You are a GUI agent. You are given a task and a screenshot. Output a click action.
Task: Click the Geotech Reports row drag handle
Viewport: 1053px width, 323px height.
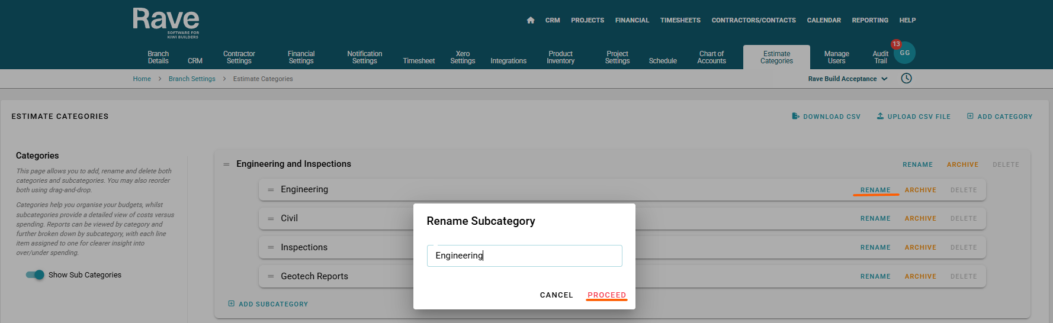coord(271,276)
